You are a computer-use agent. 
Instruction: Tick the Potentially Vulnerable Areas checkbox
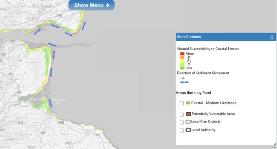(x=182, y=114)
